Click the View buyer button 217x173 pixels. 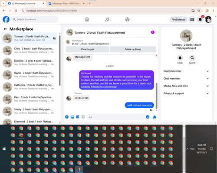(x=87, y=49)
